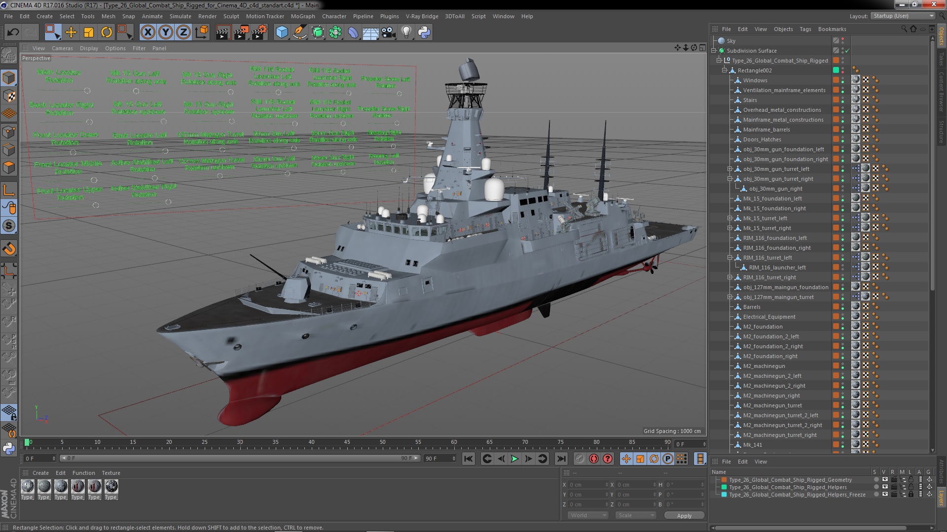The height and width of the screenshot is (532, 947).
Task: Activate the Rotate tool
Action: [x=107, y=33]
